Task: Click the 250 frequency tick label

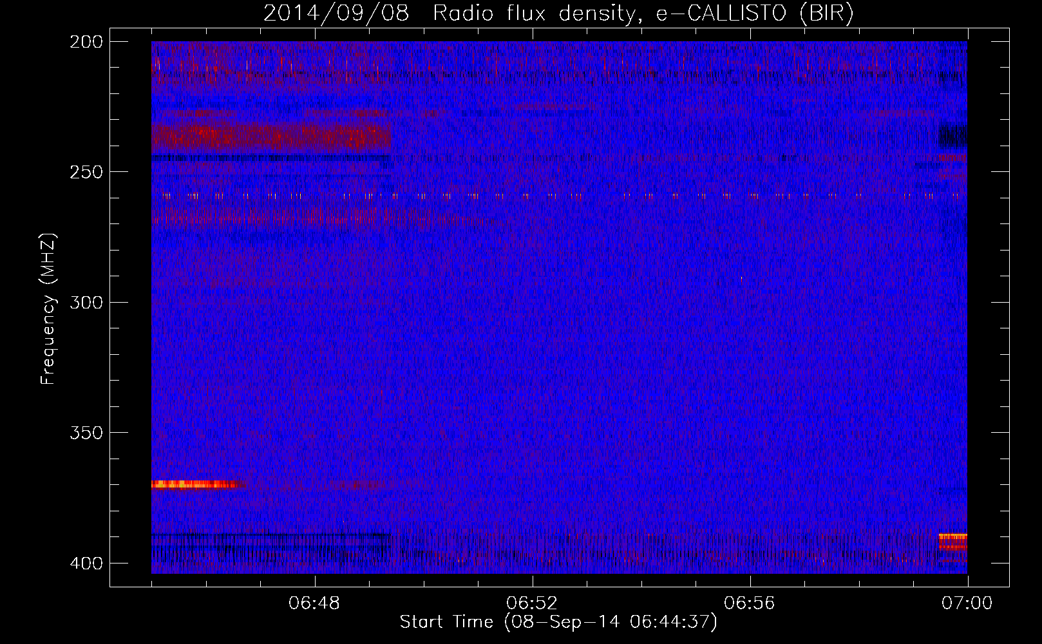Action: click(x=86, y=172)
